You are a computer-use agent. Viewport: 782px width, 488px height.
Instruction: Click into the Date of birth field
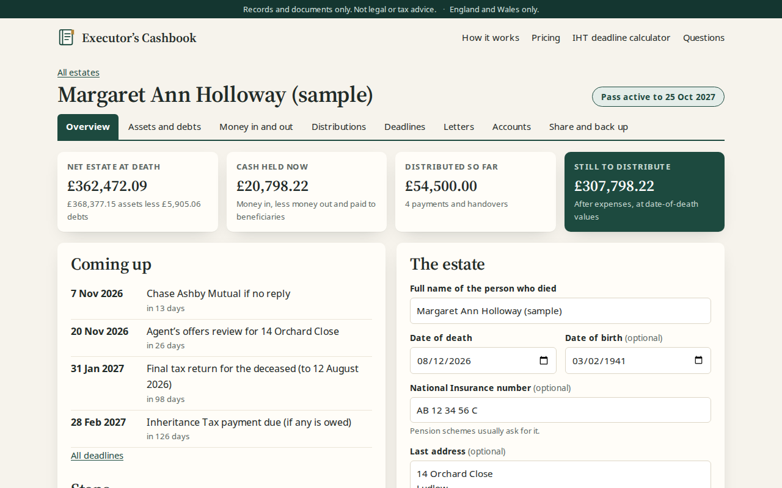pos(638,361)
